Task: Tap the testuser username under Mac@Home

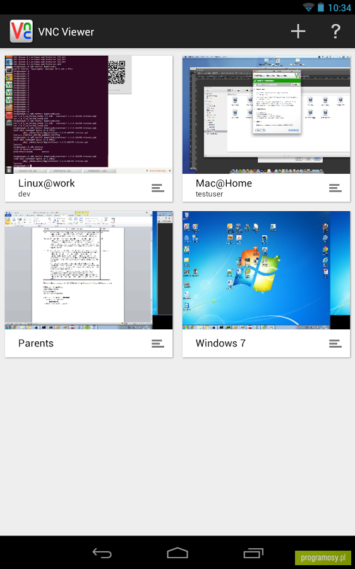Action: click(209, 194)
